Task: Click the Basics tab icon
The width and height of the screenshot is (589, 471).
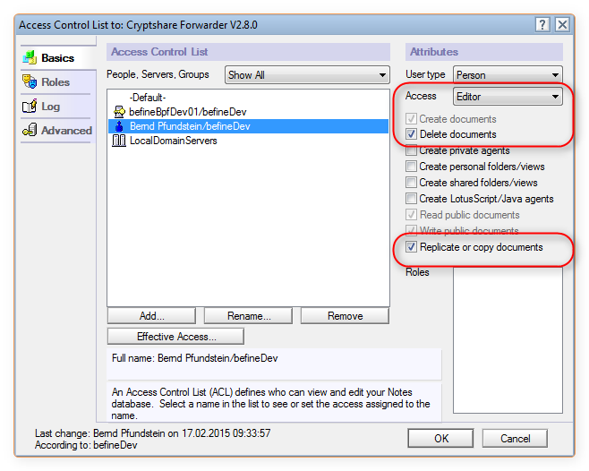Action: pyautogui.click(x=30, y=57)
